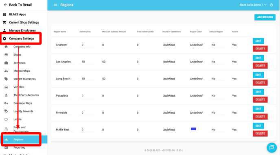
Task: Click the power logout icon
Action: [x=271, y=5]
